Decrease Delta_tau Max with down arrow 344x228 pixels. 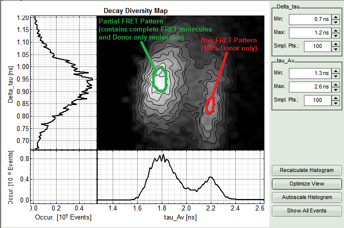tap(335, 35)
